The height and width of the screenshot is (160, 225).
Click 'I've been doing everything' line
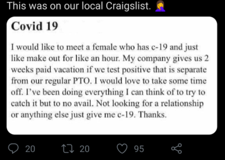[x=74, y=92]
